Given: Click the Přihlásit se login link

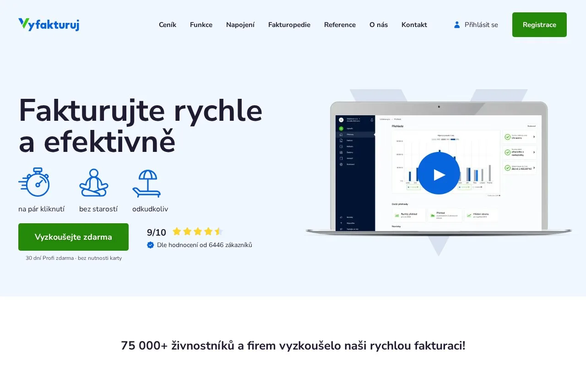Looking at the screenshot, I should click(476, 25).
